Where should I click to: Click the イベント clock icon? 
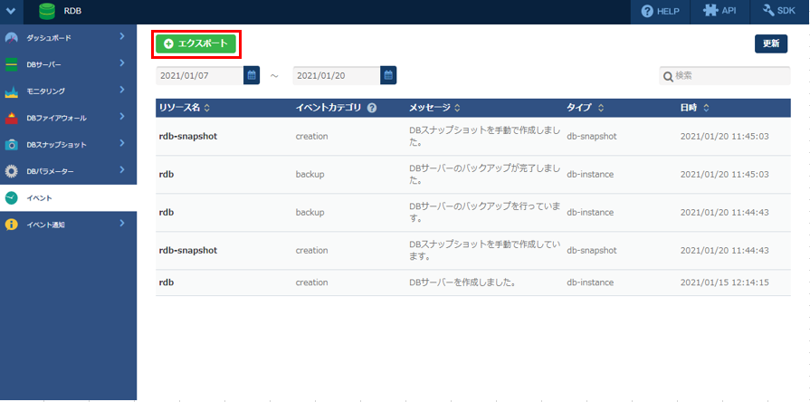tap(12, 198)
